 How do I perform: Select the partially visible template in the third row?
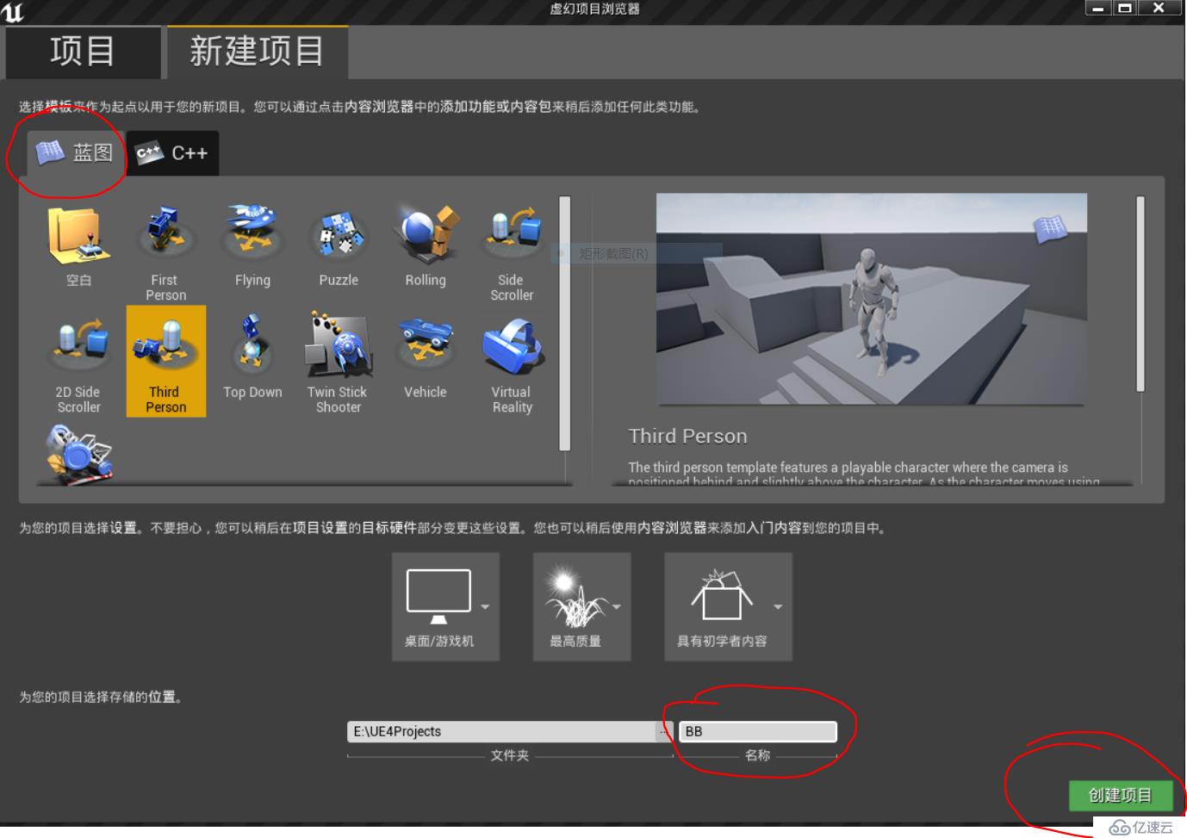coord(78,453)
